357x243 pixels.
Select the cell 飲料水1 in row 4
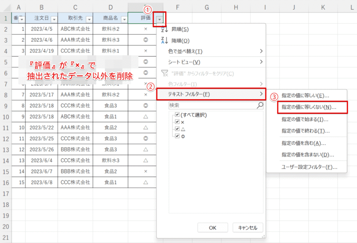(x=110, y=51)
